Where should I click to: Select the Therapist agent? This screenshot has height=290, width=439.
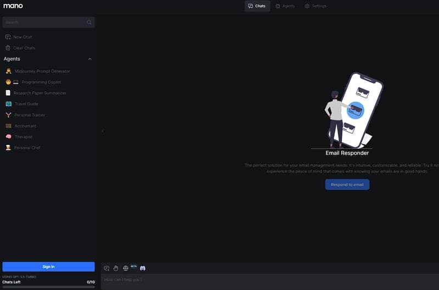coord(23,137)
